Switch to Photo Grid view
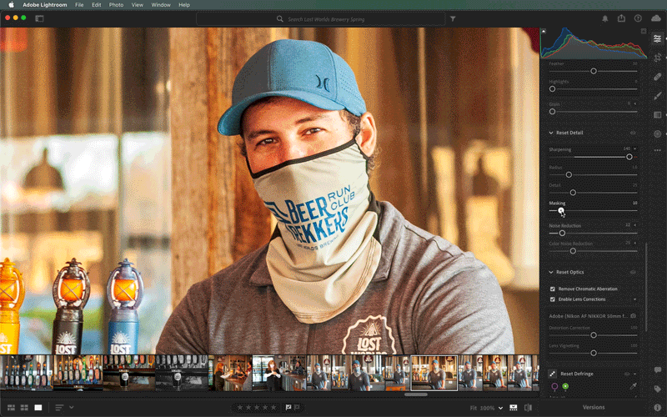The width and height of the screenshot is (667, 417). tap(12, 408)
